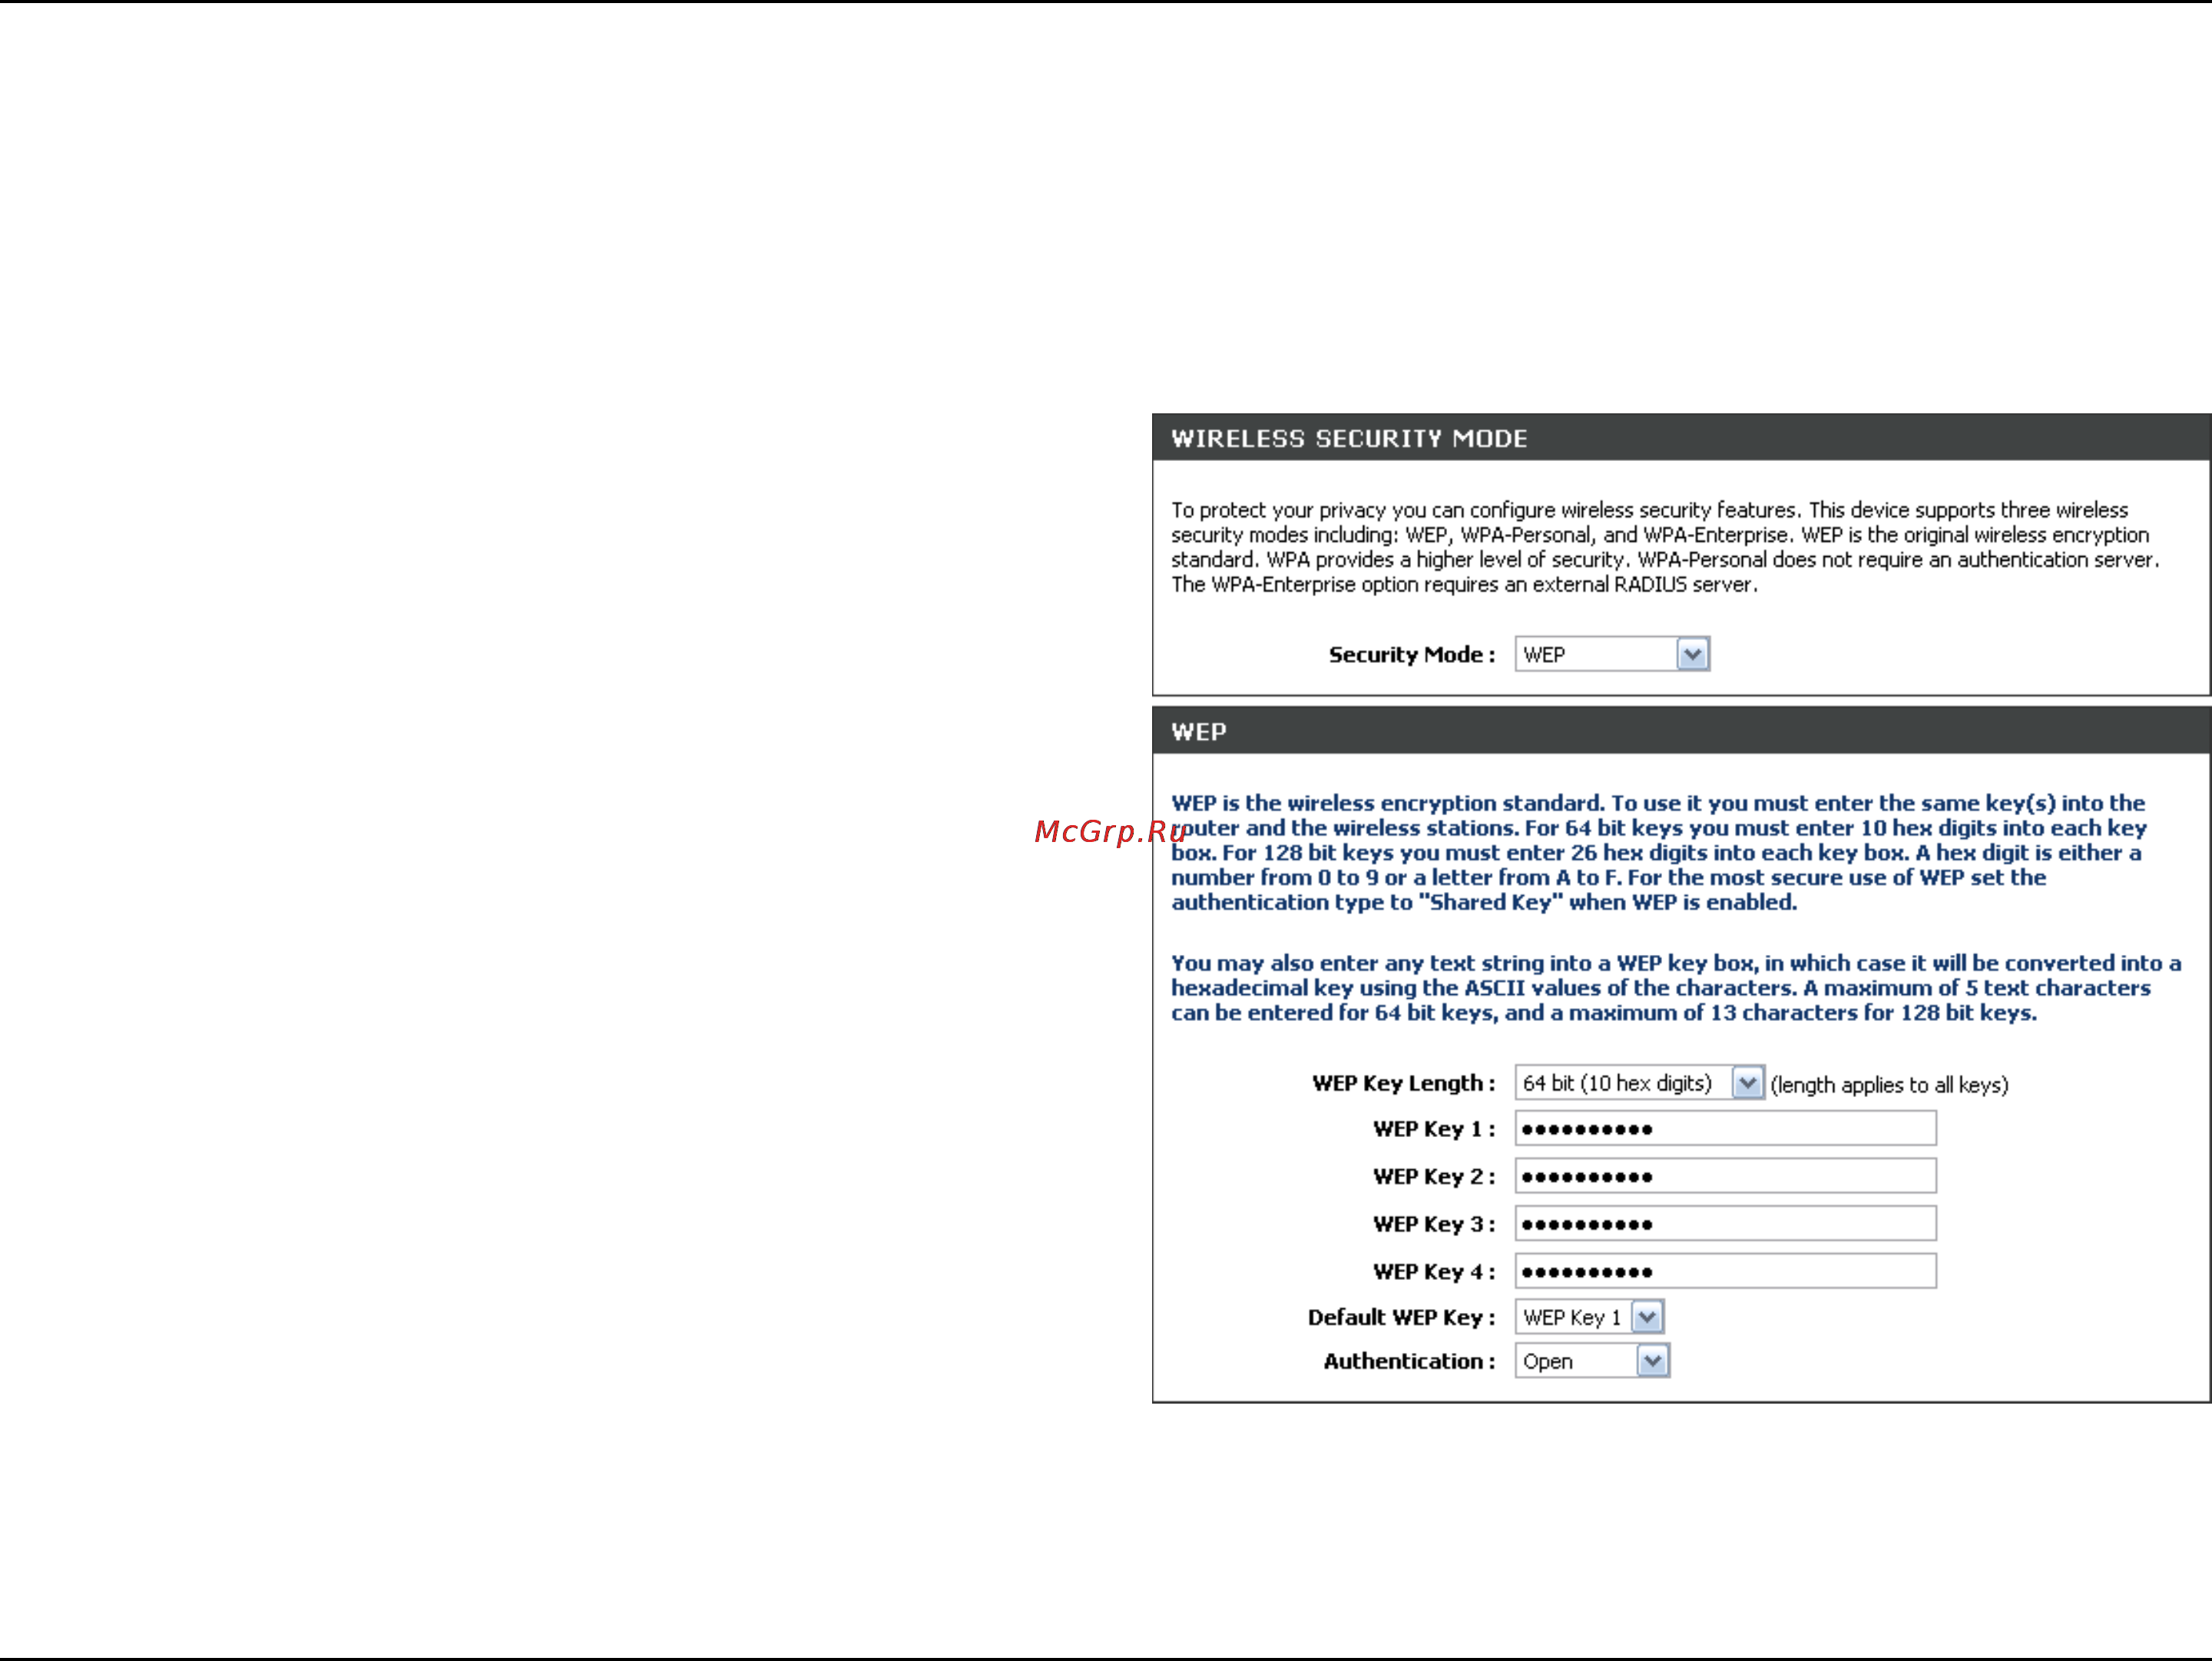Click into the WEP Key 1 field
The width and height of the screenshot is (2212, 1661).
(x=1725, y=1128)
